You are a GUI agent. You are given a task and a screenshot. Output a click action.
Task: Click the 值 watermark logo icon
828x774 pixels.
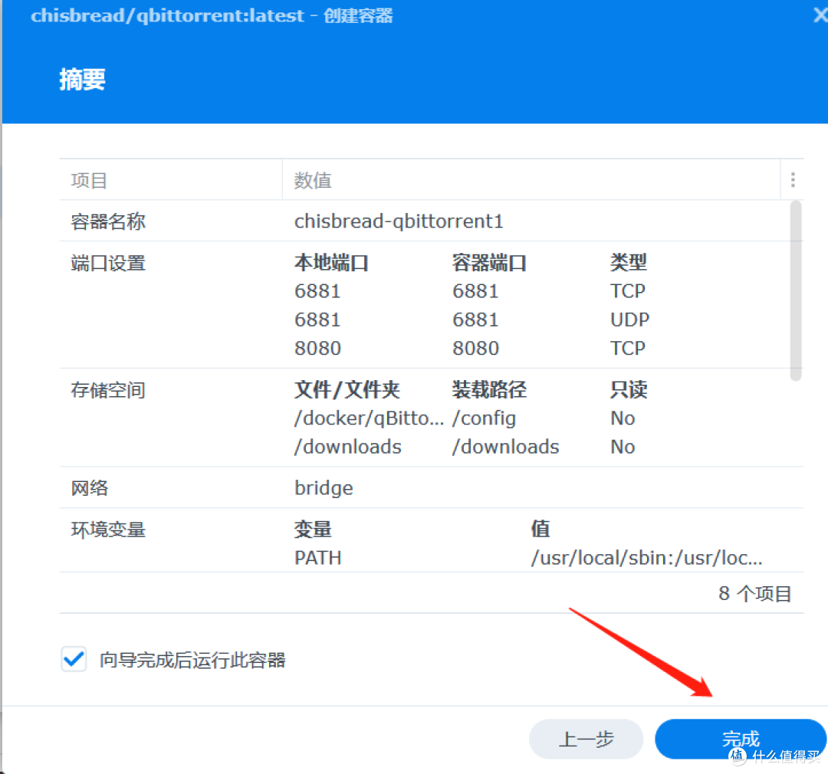tap(738, 756)
